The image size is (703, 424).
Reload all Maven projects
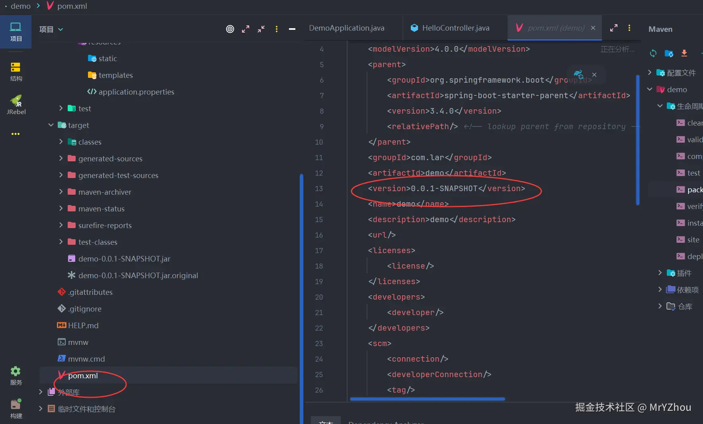click(x=653, y=53)
